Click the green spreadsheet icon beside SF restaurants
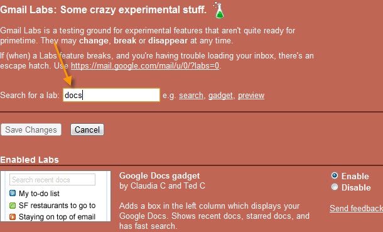This screenshot has height=232, width=383. [13, 205]
